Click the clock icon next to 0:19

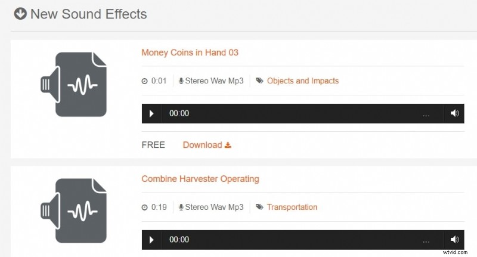pos(144,208)
